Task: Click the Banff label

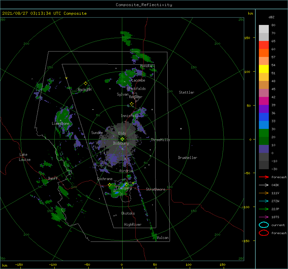Action: (53, 178)
